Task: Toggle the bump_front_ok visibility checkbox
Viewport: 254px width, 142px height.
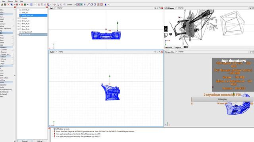Action: pyautogui.click(x=20, y=15)
